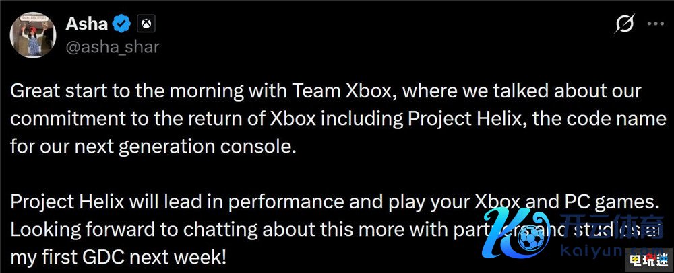Open the three-dot more options menu

(x=655, y=24)
